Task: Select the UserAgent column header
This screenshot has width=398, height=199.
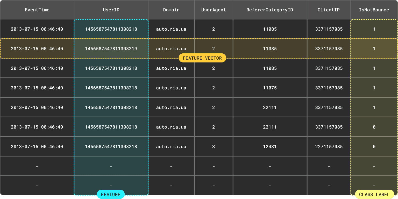Action: (x=214, y=10)
